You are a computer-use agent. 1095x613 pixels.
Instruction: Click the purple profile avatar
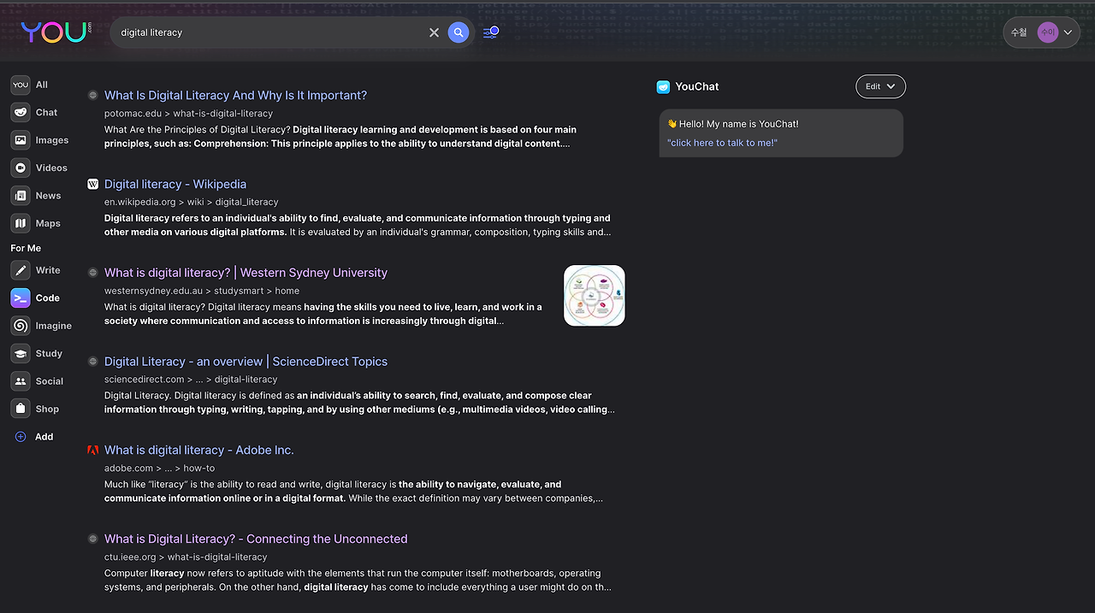click(1048, 32)
